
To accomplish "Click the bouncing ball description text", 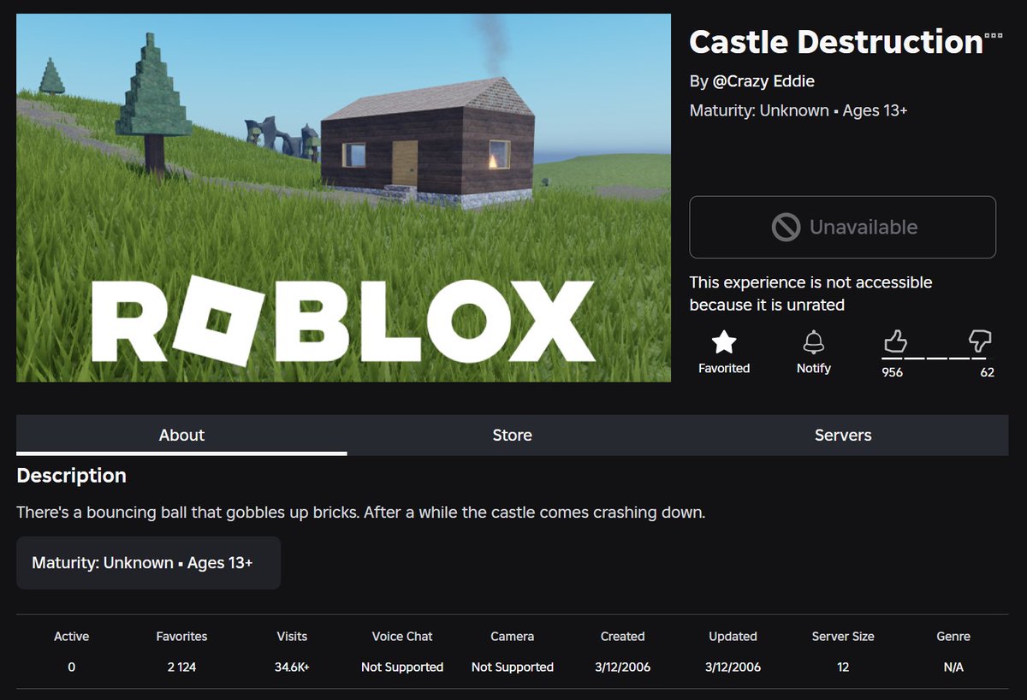I will pyautogui.click(x=360, y=513).
